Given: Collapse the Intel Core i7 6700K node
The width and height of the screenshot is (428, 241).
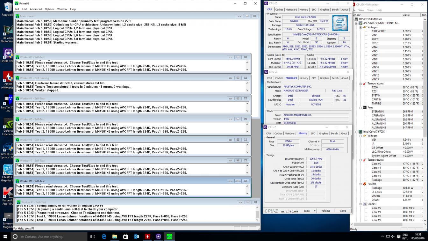Looking at the screenshot, I should pyautogui.click(x=357, y=132).
